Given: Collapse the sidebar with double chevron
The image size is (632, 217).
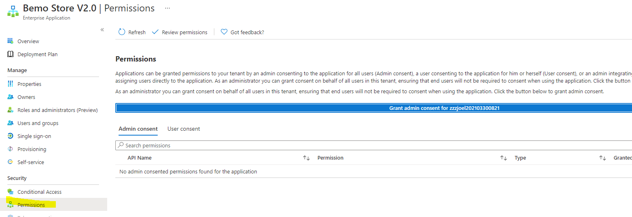Looking at the screenshot, I should (x=102, y=30).
